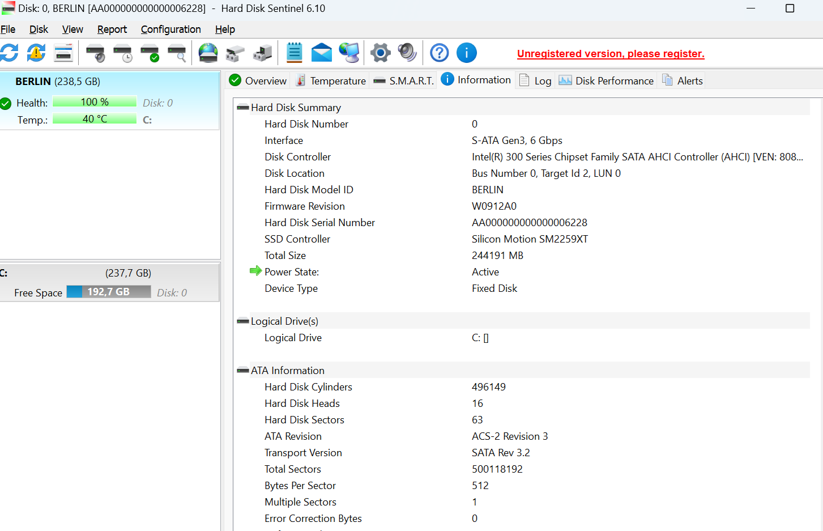The image size is (823, 531).
Task: Click the C: free space bar
Action: [108, 292]
